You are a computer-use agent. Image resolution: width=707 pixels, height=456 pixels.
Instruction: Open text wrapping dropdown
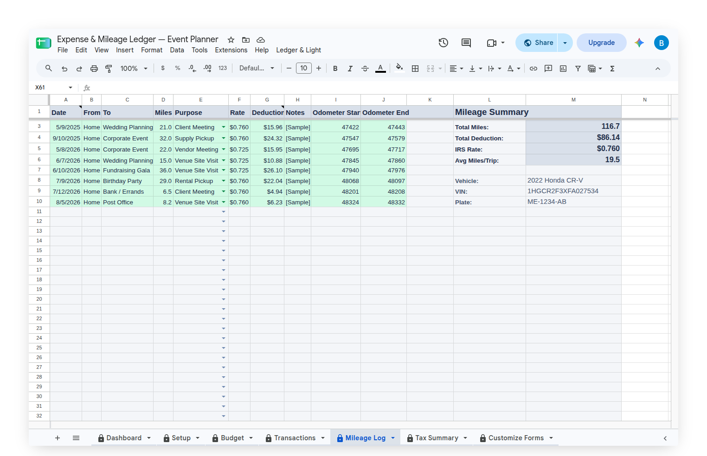point(495,69)
